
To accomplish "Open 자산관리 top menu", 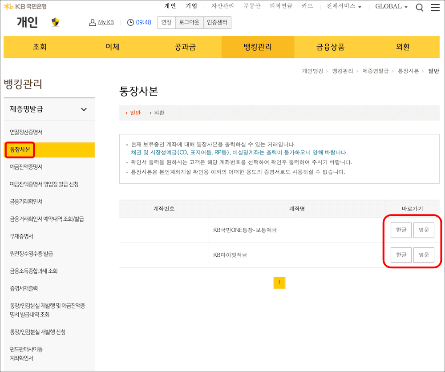I will pos(222,6).
